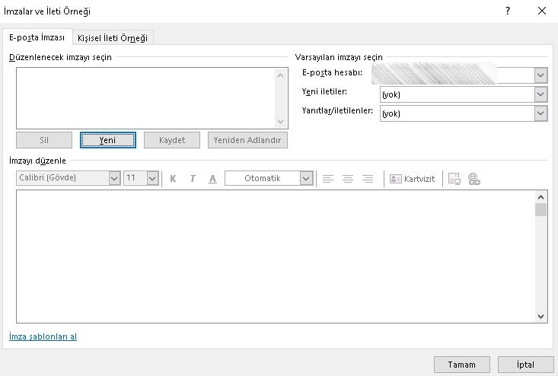This screenshot has height=376, width=558.
Task: Open the İmza şablonları al link
Action: click(43, 336)
